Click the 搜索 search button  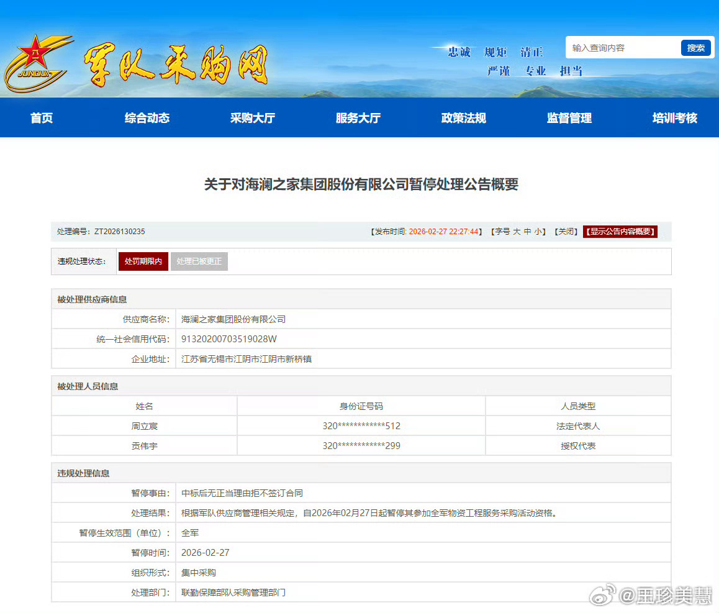click(x=695, y=47)
